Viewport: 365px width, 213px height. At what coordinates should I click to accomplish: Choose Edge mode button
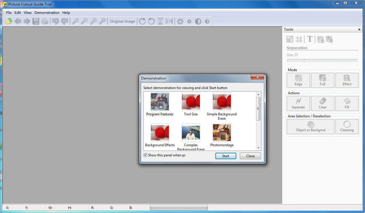(x=298, y=80)
